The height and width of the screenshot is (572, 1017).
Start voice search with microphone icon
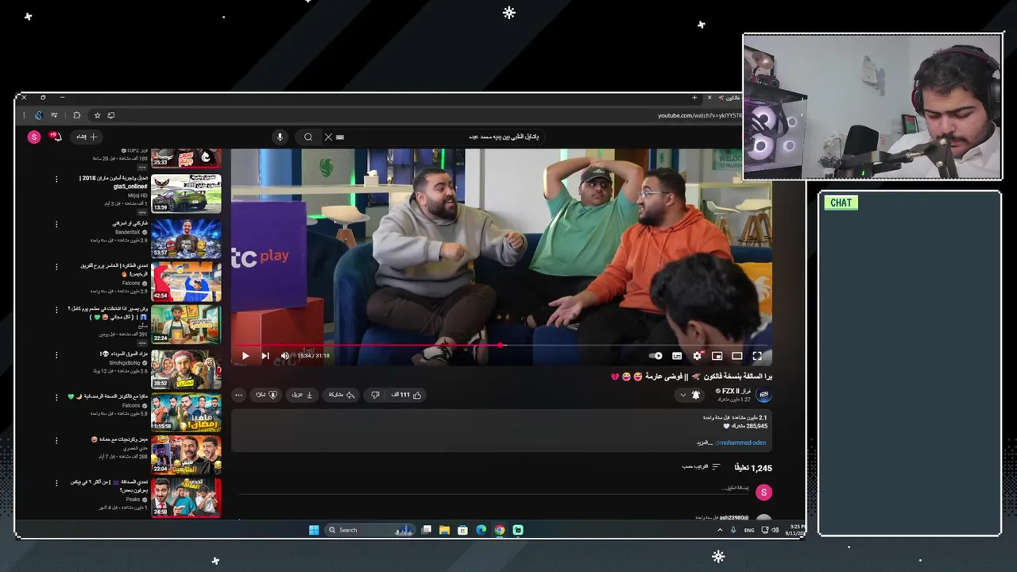pos(280,137)
